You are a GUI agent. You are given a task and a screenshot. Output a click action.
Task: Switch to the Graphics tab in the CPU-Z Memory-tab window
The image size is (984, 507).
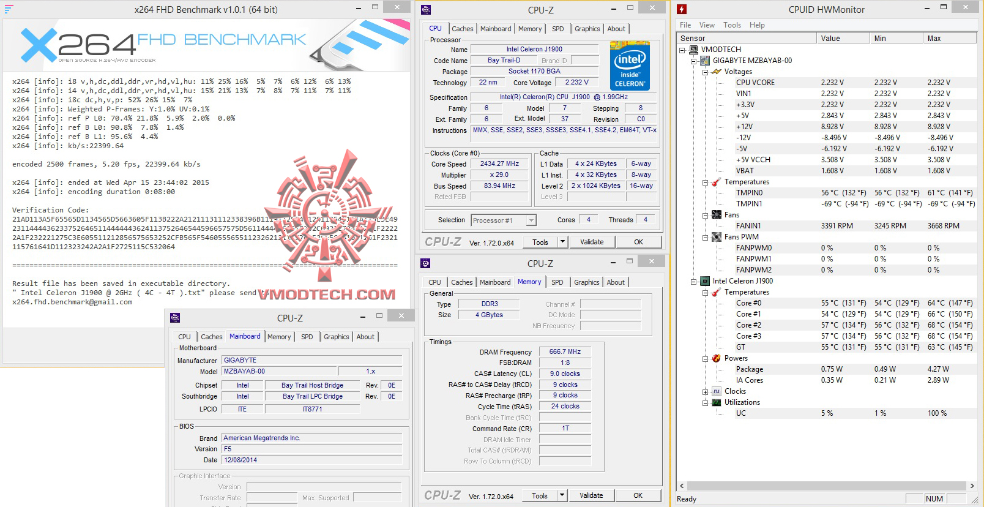pyautogui.click(x=586, y=282)
